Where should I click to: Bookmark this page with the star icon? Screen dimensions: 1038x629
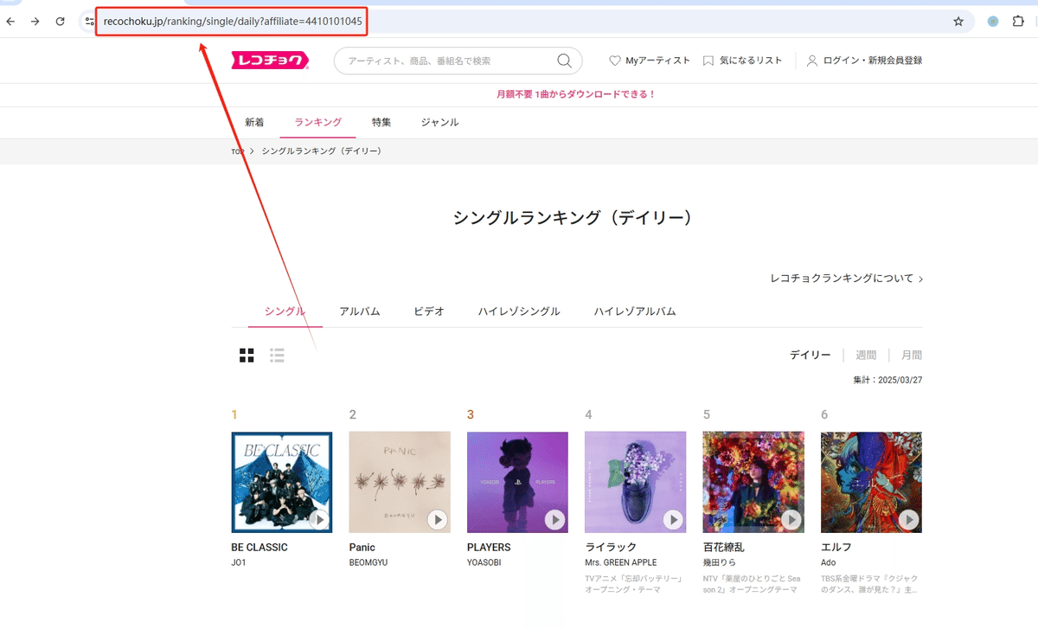point(958,22)
